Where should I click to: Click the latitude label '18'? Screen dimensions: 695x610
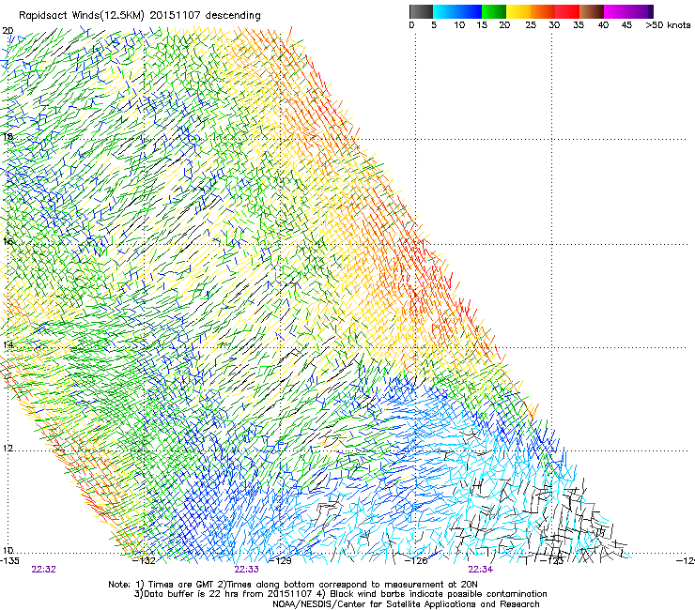(8, 136)
